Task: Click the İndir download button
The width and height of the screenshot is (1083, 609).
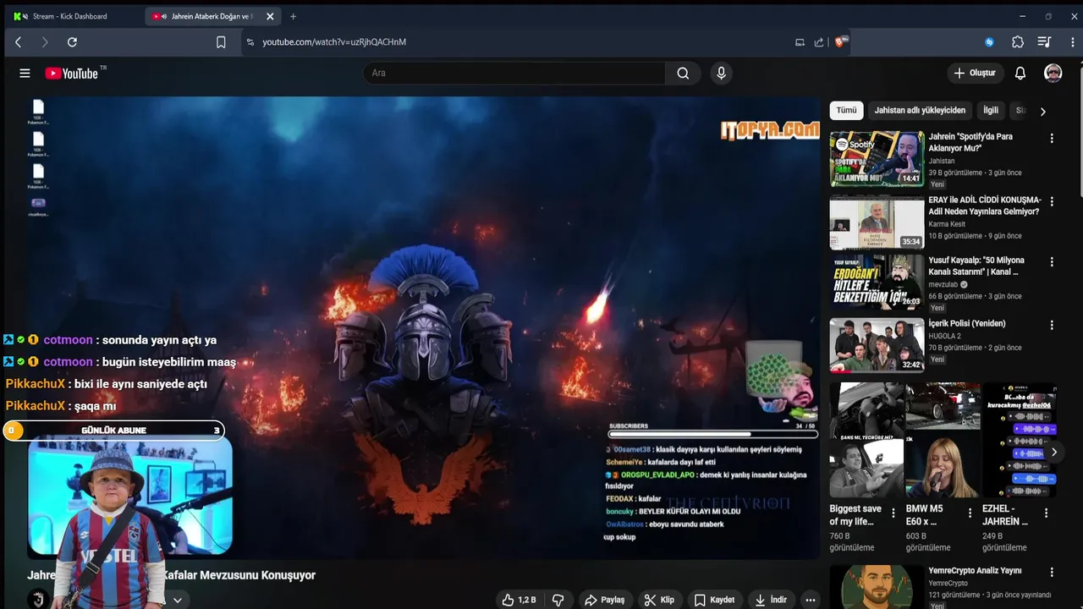Action: pos(771,600)
